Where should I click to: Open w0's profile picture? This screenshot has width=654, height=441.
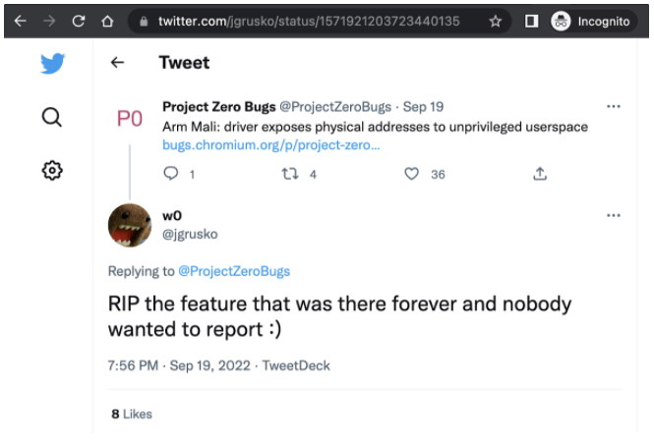(x=130, y=225)
